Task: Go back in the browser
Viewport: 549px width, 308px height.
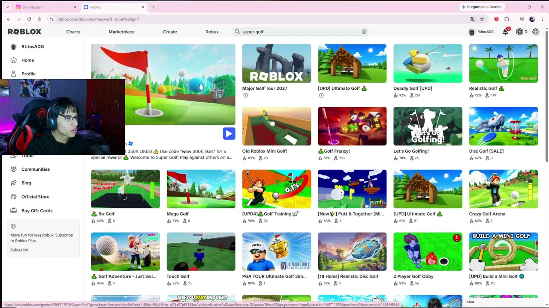Action: click(9, 19)
